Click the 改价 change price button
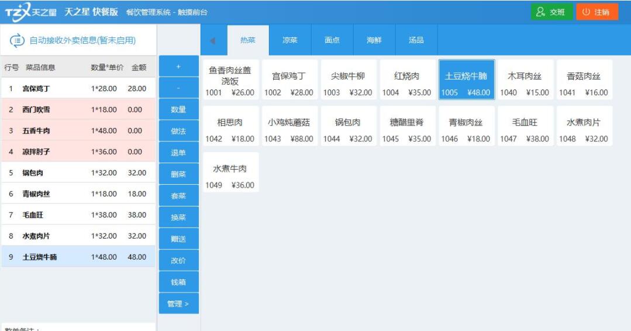The image size is (631, 331). click(179, 261)
